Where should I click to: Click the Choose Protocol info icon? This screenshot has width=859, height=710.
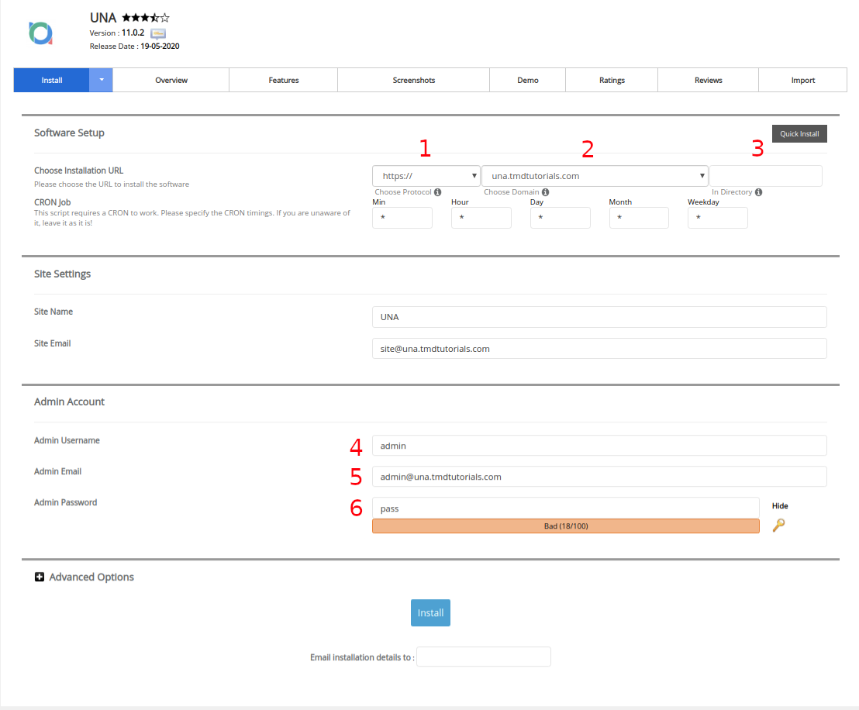pyautogui.click(x=437, y=192)
